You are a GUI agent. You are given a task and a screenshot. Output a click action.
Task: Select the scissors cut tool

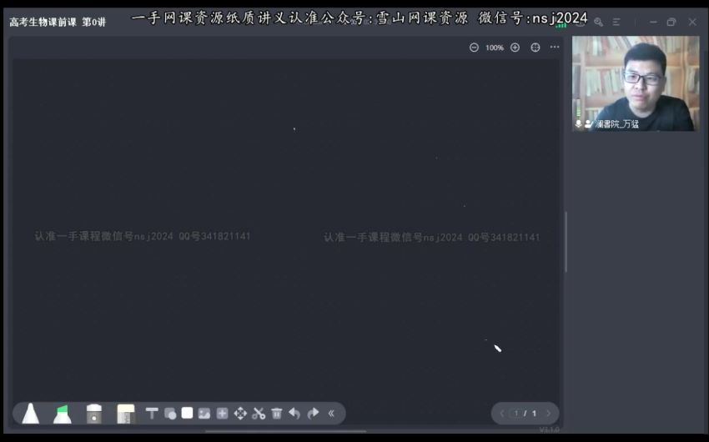(259, 413)
